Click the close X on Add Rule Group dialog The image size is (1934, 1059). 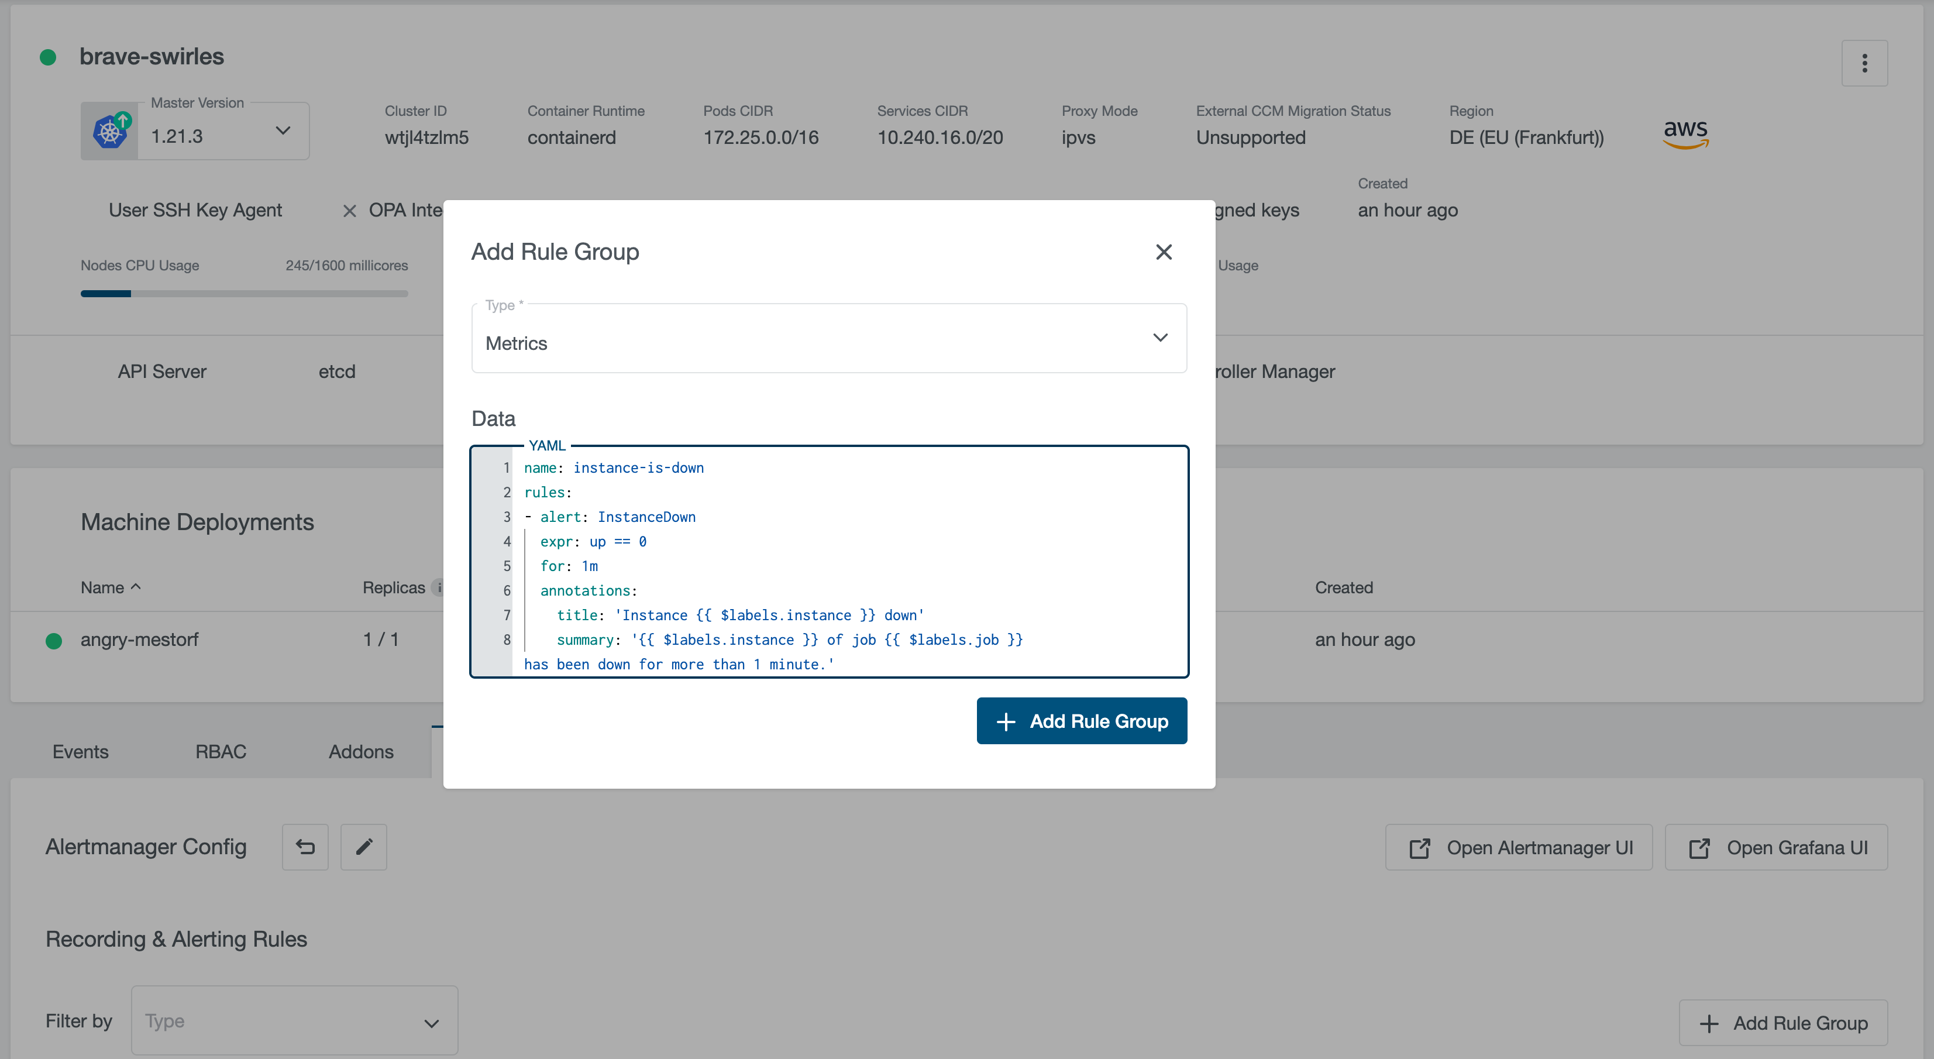pos(1162,252)
